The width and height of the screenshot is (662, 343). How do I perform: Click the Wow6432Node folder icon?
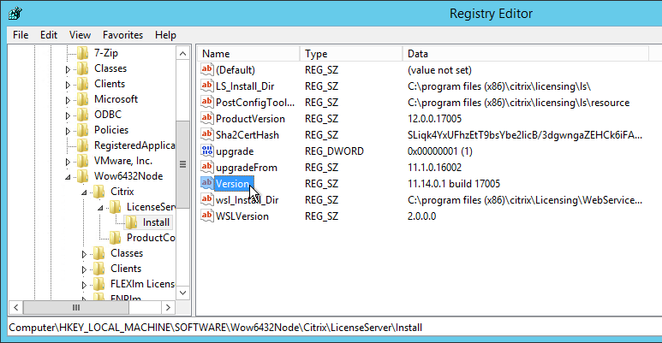(83, 176)
